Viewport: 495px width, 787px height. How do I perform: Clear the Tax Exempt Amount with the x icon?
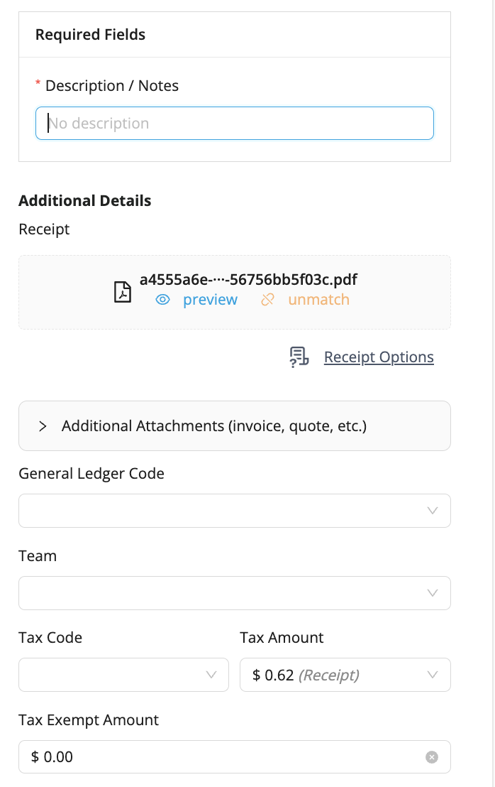432,757
